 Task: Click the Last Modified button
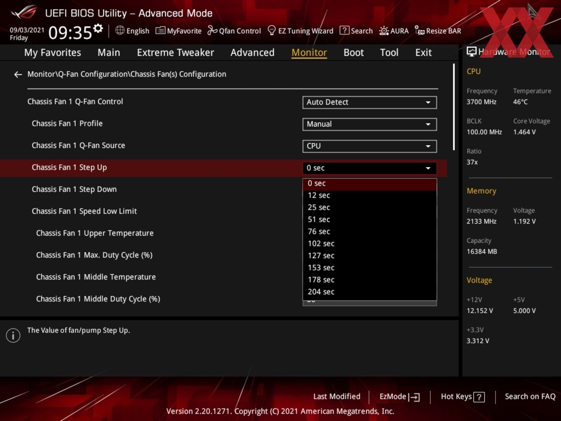click(x=337, y=397)
